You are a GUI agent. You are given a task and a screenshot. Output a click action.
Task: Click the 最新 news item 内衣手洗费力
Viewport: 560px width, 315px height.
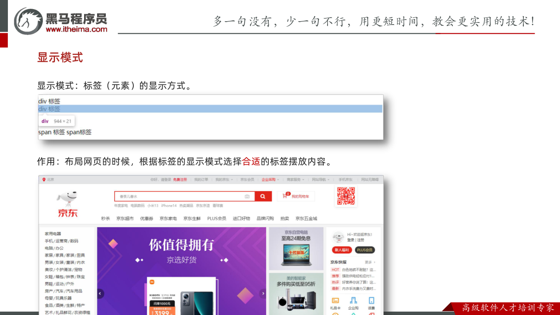coord(353,288)
